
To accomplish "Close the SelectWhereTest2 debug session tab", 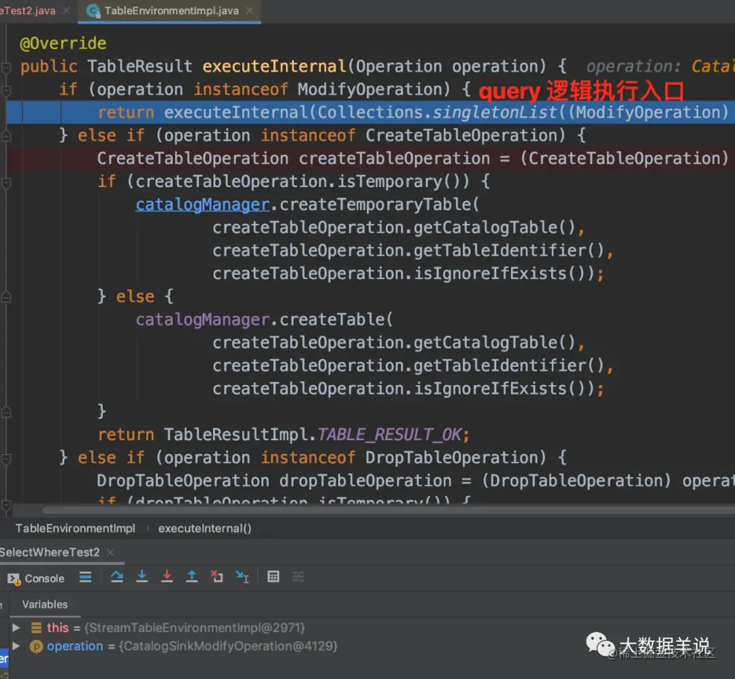I will pos(110,552).
